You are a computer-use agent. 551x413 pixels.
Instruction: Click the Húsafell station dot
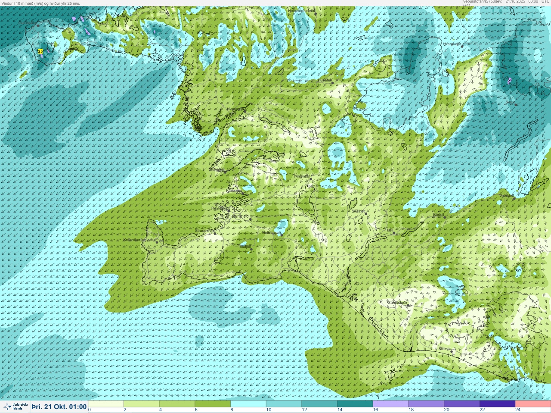333,82
